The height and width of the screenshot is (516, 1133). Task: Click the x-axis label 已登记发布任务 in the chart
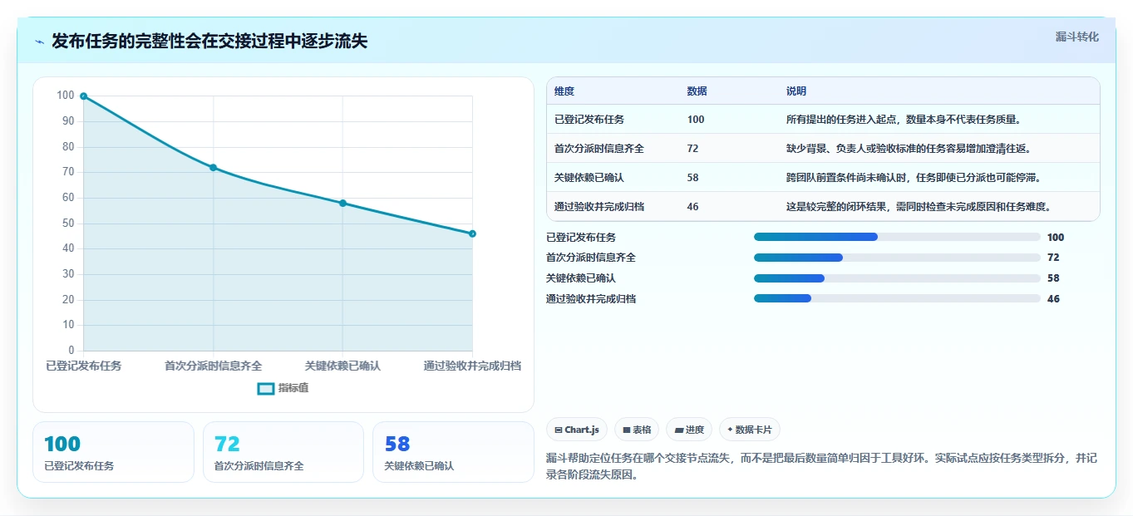pyautogui.click(x=83, y=366)
